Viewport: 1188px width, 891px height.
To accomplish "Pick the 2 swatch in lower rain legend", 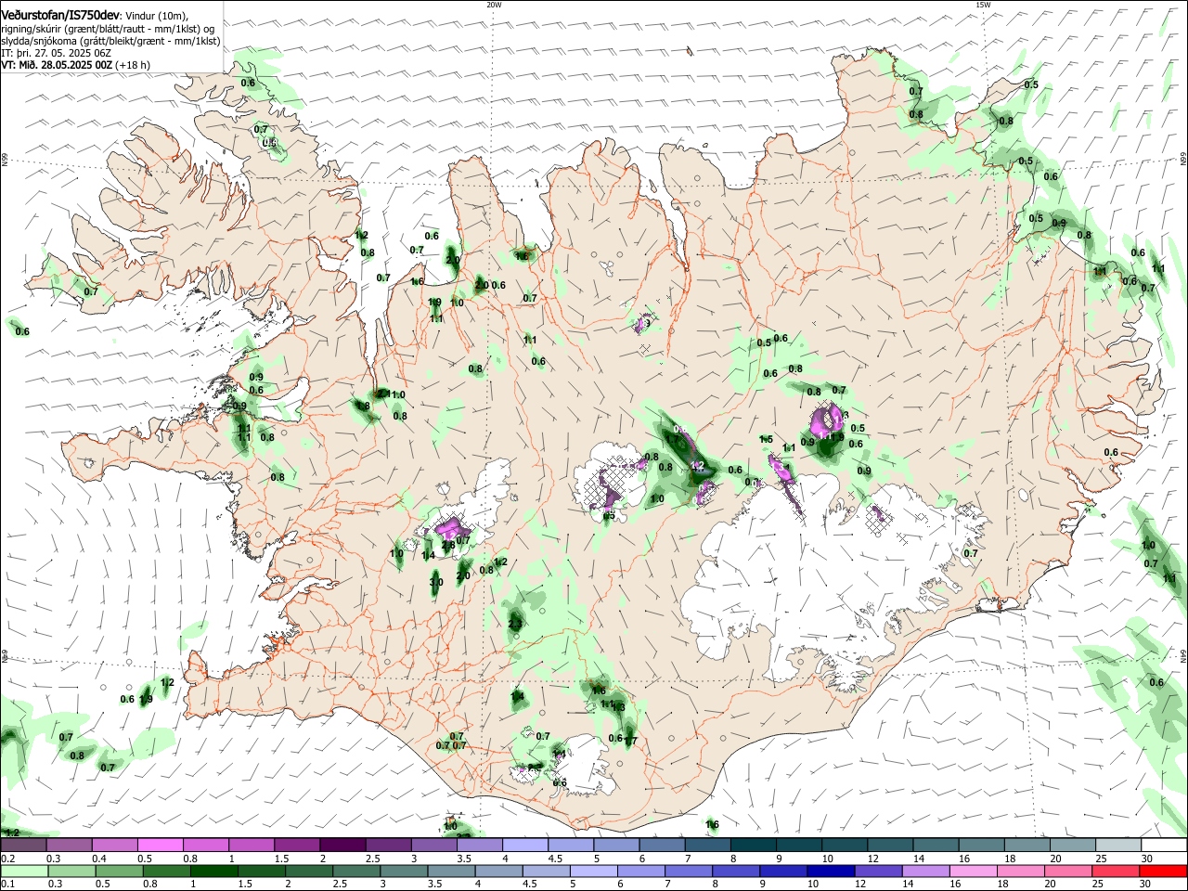I will pyautogui.click(x=308, y=871).
